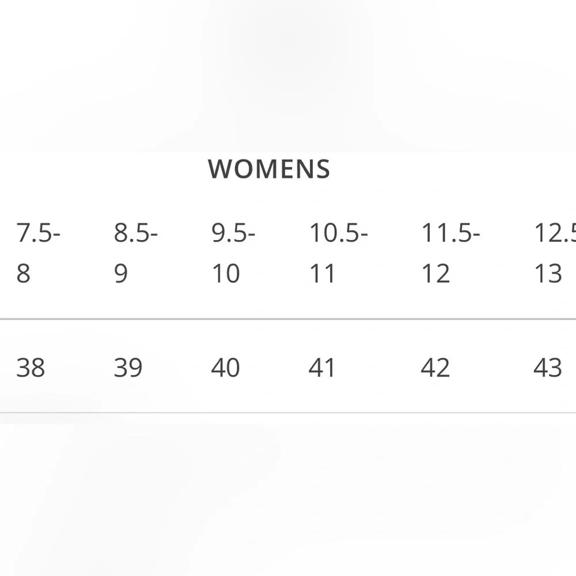Click the EU size 40 value
This screenshot has width=576, height=576.
pyautogui.click(x=226, y=367)
